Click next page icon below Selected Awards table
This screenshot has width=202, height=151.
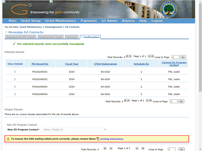[x=147, y=100]
